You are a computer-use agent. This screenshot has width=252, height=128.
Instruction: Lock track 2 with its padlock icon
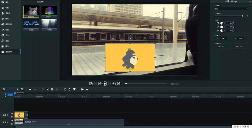[x=12, y=116]
